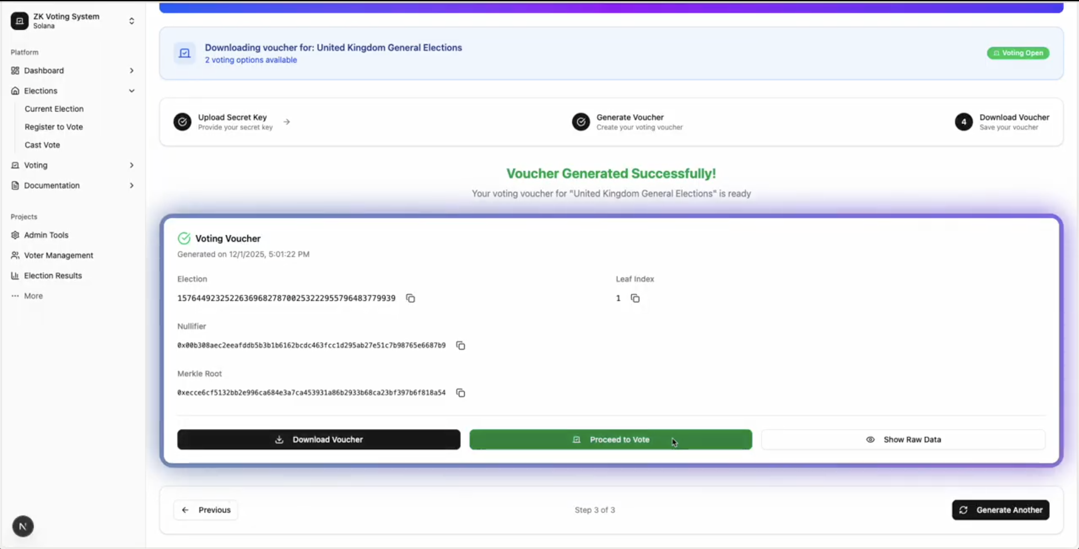
Task: Click the Upload Secret Key step checkmark
Action: (x=182, y=122)
